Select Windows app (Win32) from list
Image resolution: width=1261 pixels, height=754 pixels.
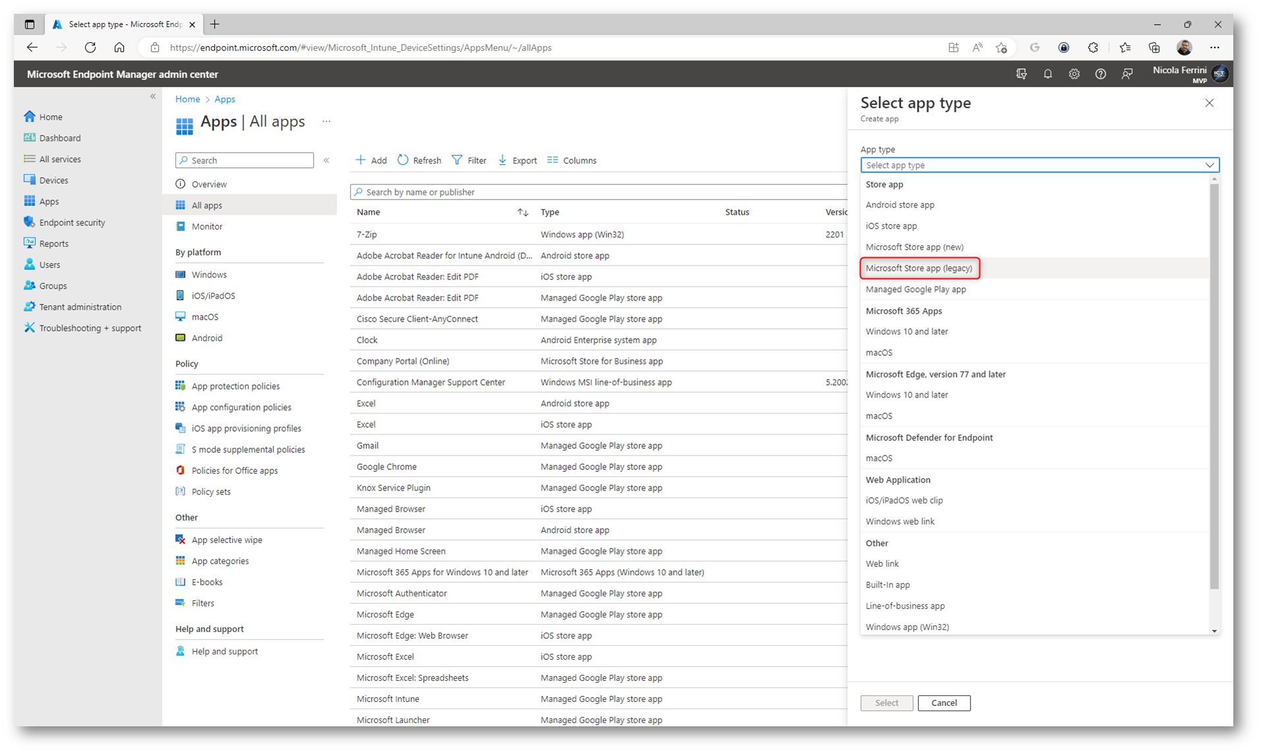pyautogui.click(x=907, y=627)
